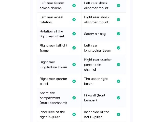Select the Spare tire compartment label

(x=53, y=98)
